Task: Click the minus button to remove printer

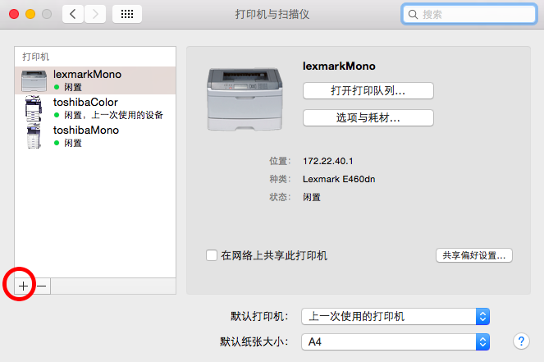Action: [42, 285]
